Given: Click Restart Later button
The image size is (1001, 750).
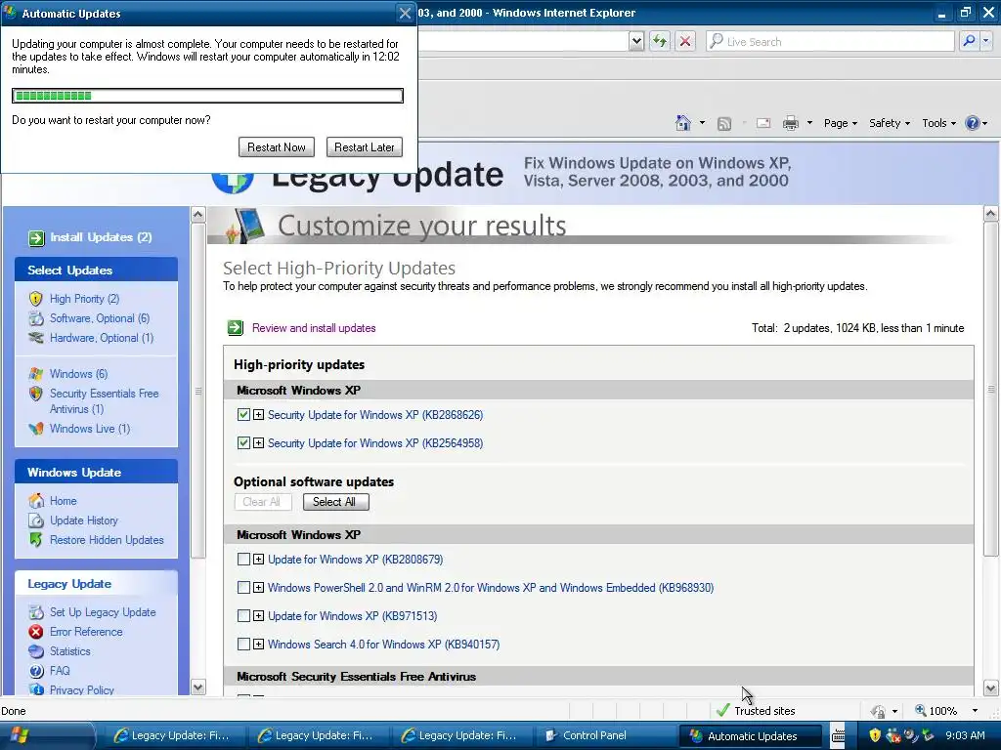Looking at the screenshot, I should coord(364,147).
